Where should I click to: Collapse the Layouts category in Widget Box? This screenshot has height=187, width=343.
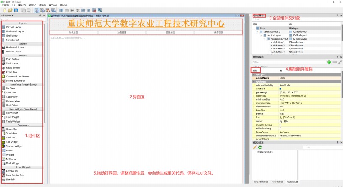point(23,23)
